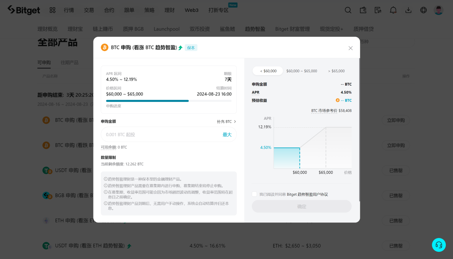Open 交易 in top navigation
The height and width of the screenshot is (259, 453).
click(x=89, y=10)
